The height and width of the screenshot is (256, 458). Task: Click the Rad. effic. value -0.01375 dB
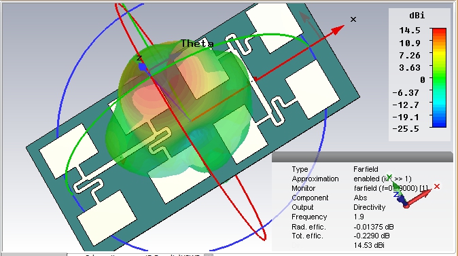[x=374, y=227]
